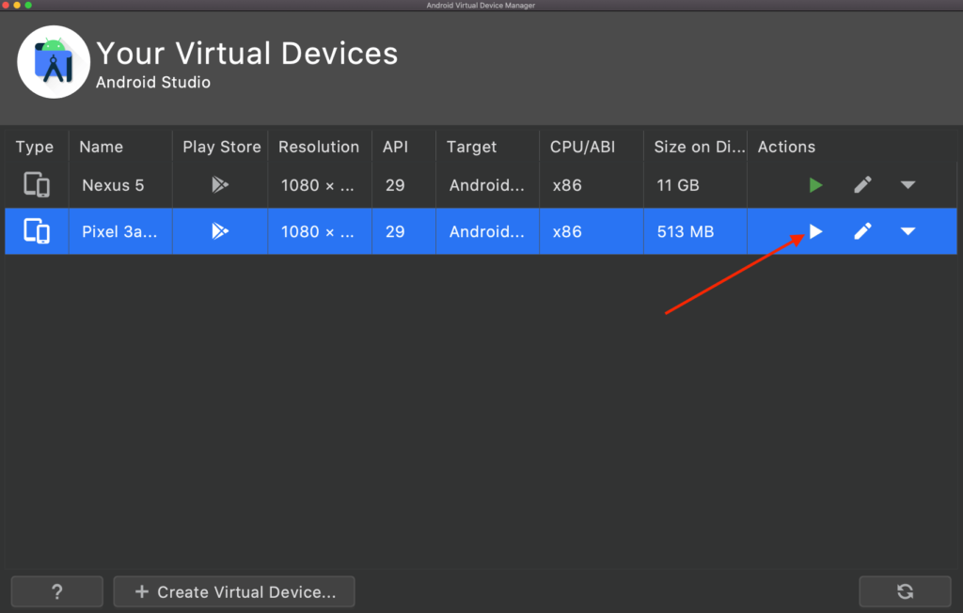
Task: Click the Android Studio logo
Action: click(x=54, y=61)
